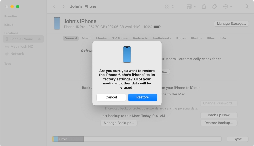Click the Macintosh HD drive icon
The image size is (254, 146).
[x=7, y=47]
